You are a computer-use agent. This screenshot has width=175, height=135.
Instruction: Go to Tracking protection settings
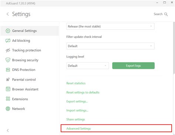[30, 50]
